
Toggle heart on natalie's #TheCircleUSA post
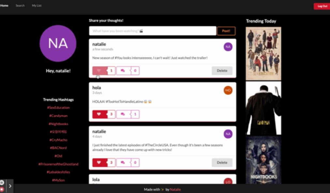point(100,162)
